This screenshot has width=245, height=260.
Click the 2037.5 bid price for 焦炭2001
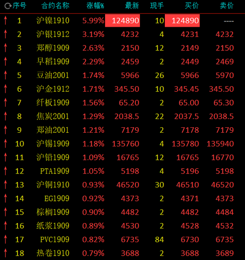tap(186, 116)
